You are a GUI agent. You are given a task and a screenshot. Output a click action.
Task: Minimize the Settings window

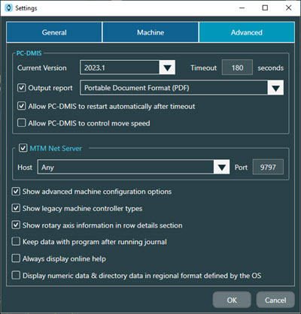(x=242, y=8)
